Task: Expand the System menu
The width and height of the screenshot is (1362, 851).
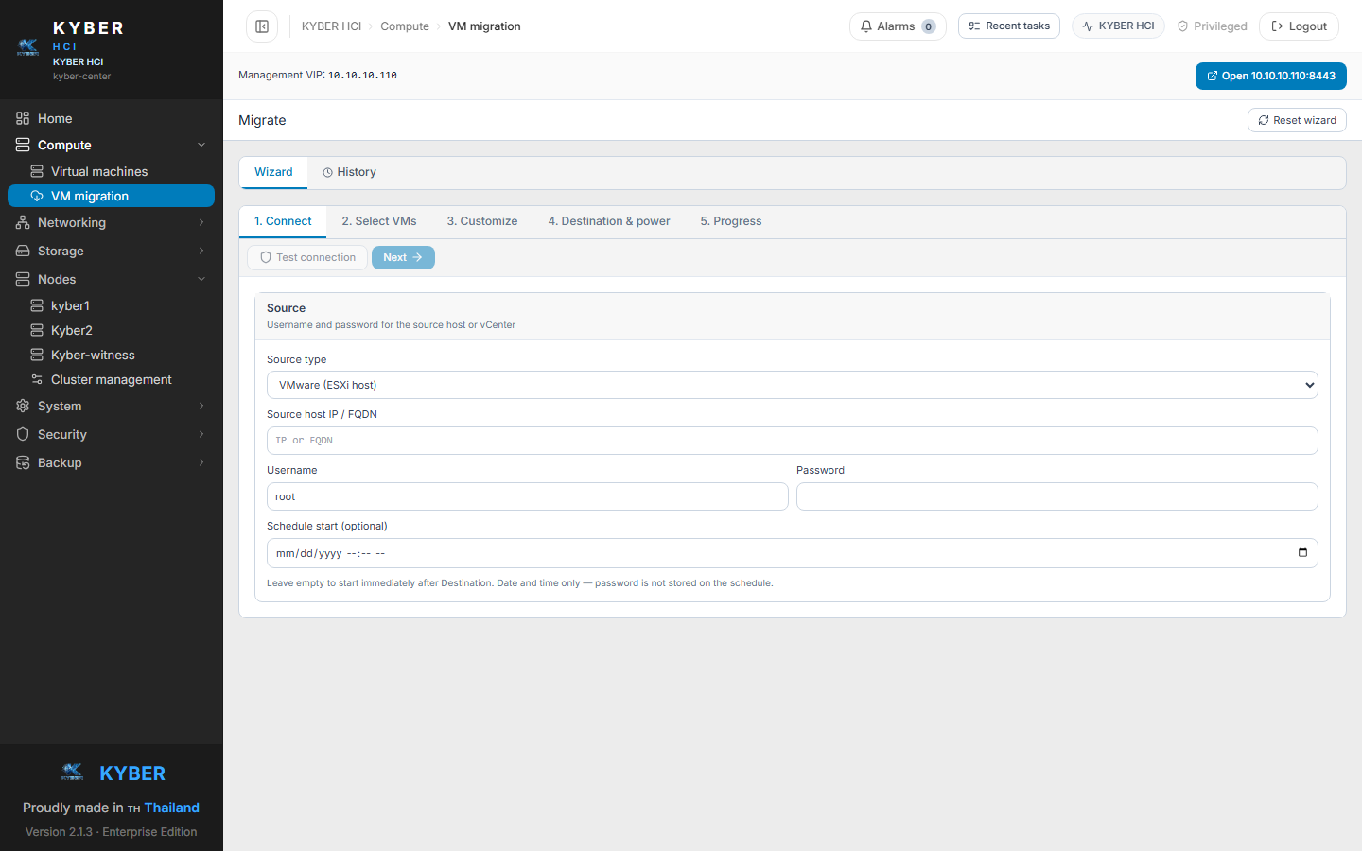Action: (x=112, y=406)
